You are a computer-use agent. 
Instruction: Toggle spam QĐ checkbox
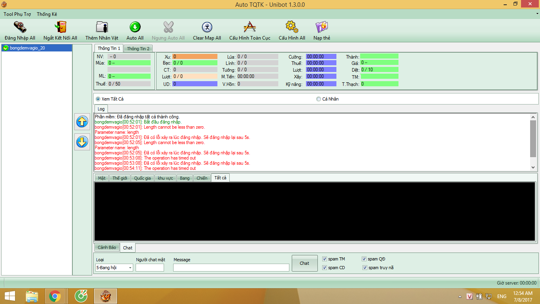click(x=364, y=259)
